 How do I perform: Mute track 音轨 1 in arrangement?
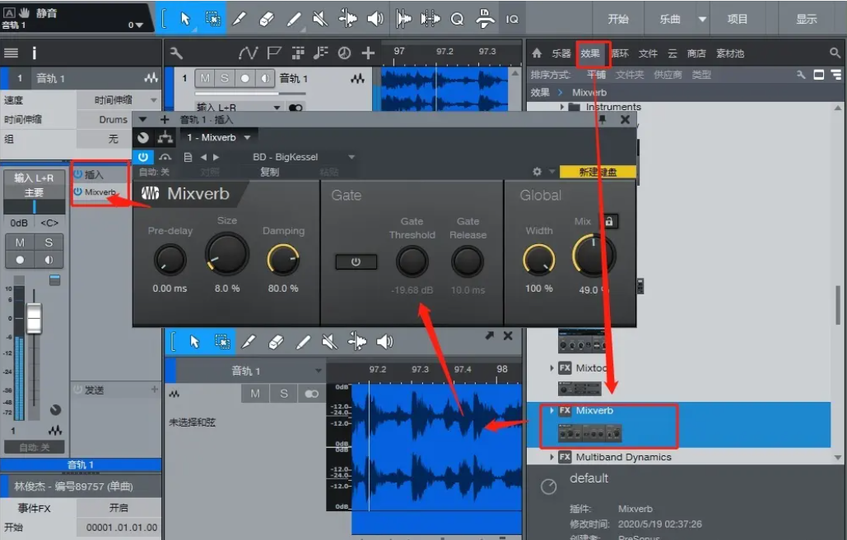(x=205, y=78)
